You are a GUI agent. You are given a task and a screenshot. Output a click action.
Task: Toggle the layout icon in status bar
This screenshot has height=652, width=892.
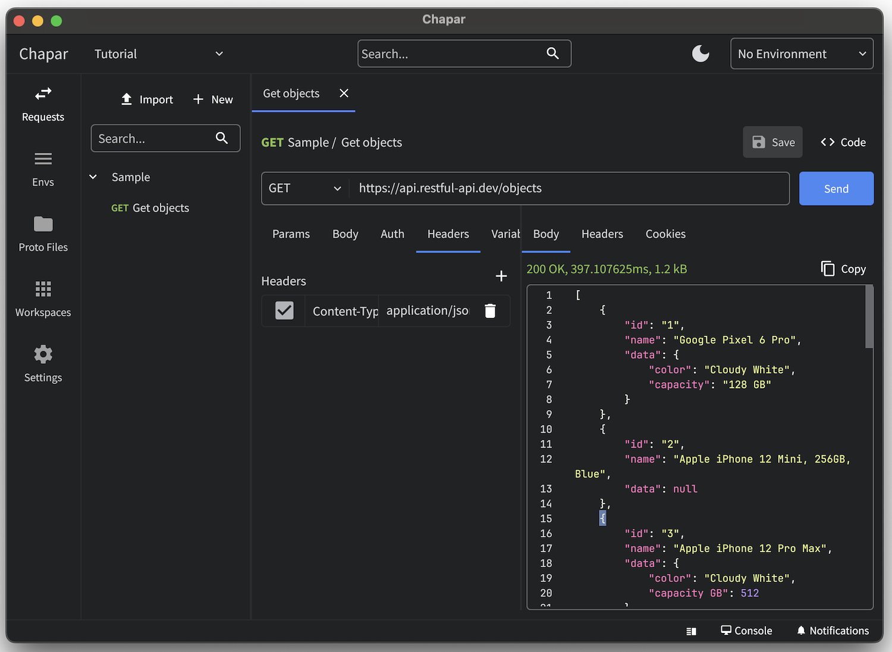coord(691,631)
